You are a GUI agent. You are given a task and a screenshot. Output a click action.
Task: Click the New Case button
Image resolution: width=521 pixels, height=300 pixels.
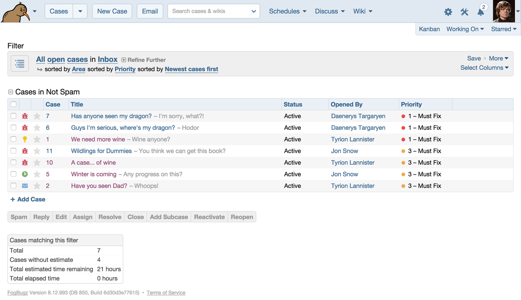[112, 11]
